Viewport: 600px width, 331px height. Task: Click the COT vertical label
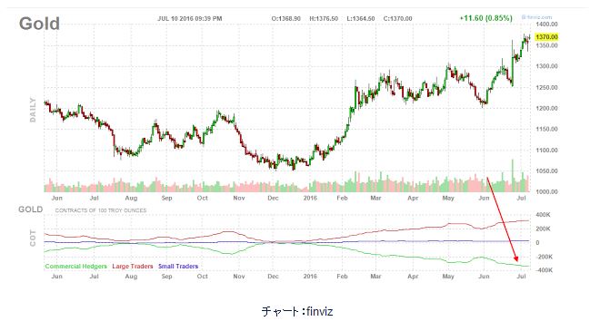(33, 238)
